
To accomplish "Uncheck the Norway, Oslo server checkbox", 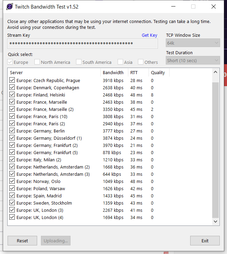I will [x=12, y=181].
